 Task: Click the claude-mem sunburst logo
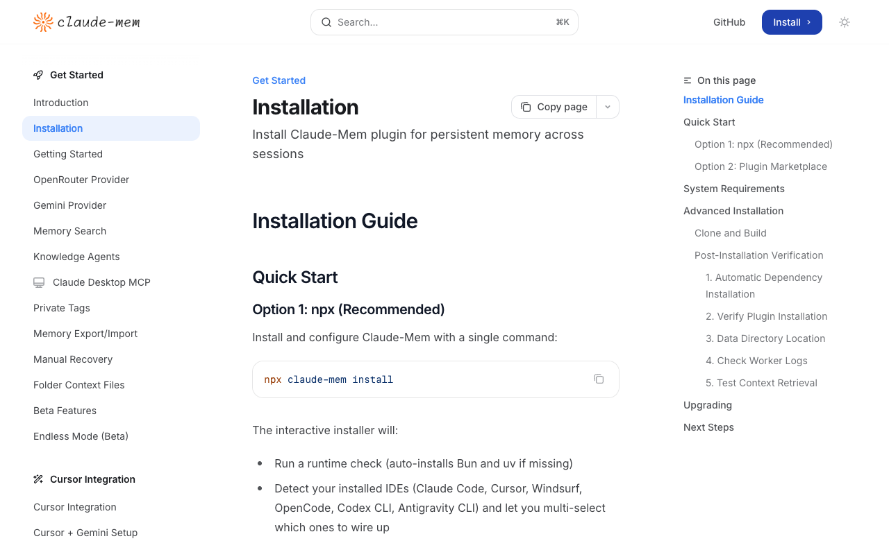point(43,22)
